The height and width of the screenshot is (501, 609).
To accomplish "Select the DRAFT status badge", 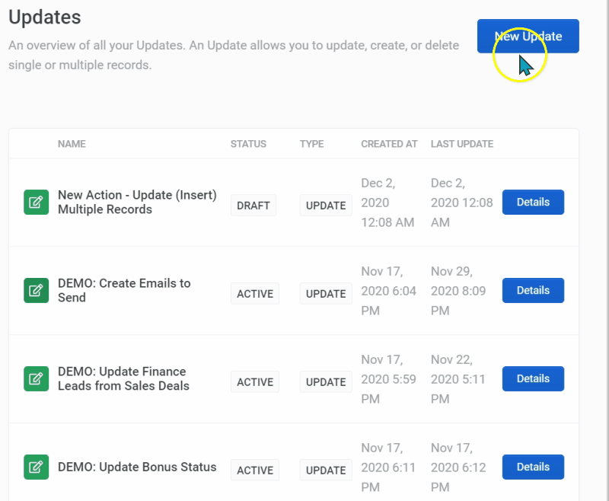I will [253, 206].
